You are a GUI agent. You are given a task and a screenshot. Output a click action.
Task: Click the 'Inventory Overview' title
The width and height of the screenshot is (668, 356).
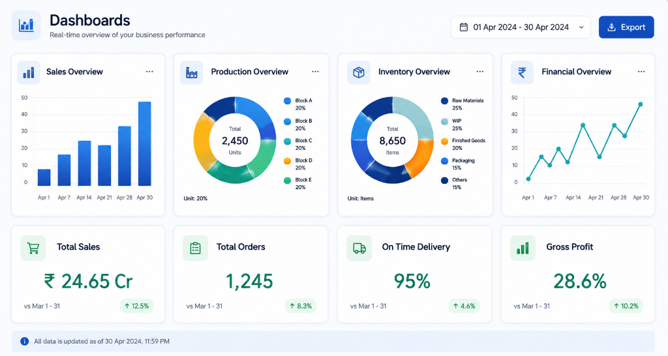(414, 72)
